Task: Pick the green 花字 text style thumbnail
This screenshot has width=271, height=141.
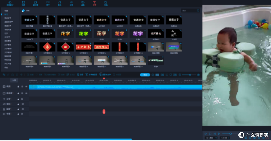Action: point(84,33)
